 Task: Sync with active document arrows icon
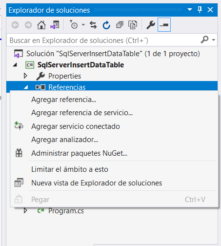tap(93, 25)
